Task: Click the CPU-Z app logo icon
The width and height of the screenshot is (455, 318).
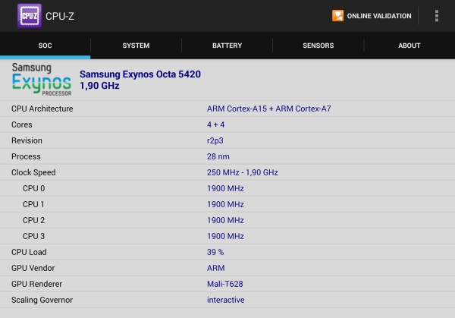Action: coord(30,16)
